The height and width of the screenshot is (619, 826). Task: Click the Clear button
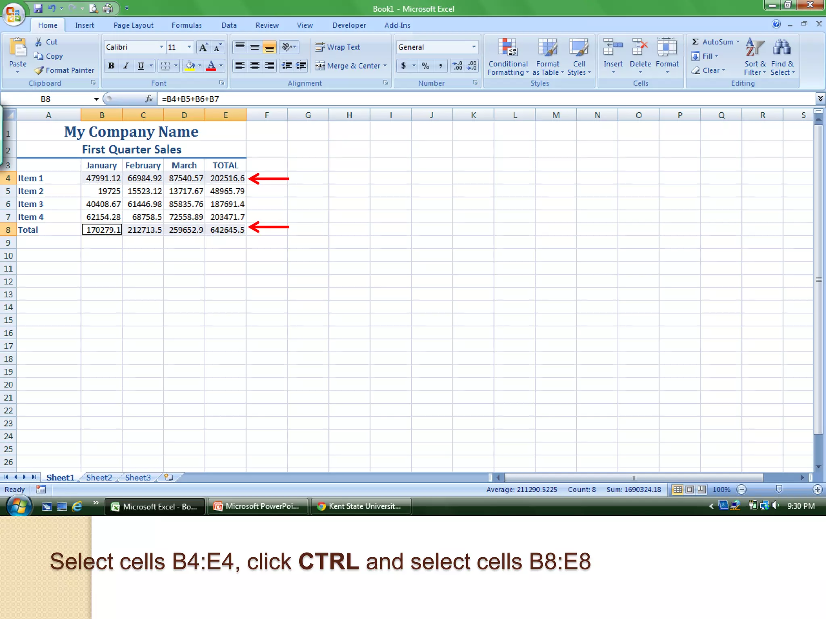click(x=708, y=71)
